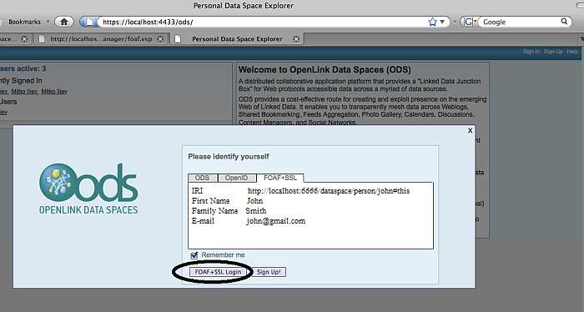Uncheck the Remember me checkbox

pyautogui.click(x=194, y=255)
